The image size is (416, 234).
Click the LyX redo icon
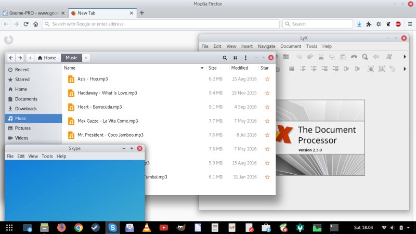point(310,57)
